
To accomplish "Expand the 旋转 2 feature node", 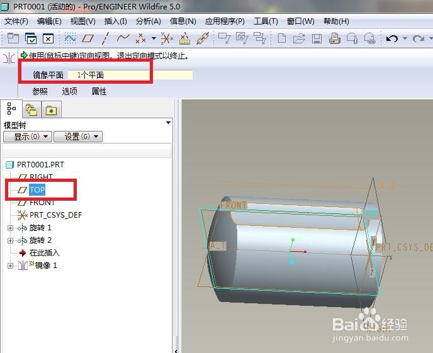I will (x=10, y=240).
